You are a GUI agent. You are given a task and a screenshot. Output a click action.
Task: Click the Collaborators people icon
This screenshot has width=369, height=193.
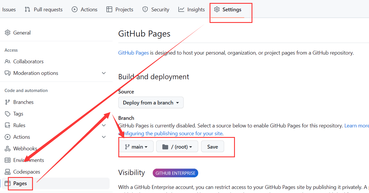click(x=8, y=62)
